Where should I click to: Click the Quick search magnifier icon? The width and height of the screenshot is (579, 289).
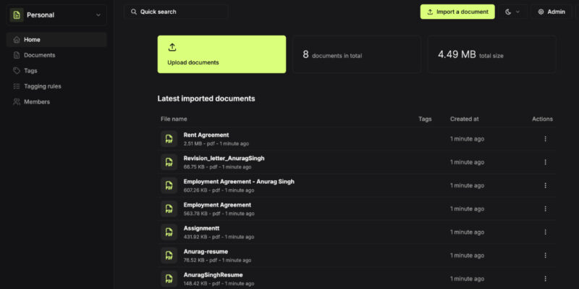(x=134, y=12)
